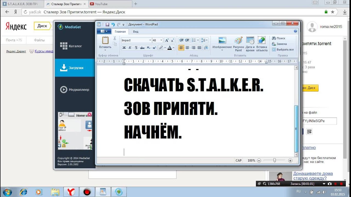351x197 pixels.
Task: Open the highlight color dropdown arrow
Action: (x=165, y=48)
